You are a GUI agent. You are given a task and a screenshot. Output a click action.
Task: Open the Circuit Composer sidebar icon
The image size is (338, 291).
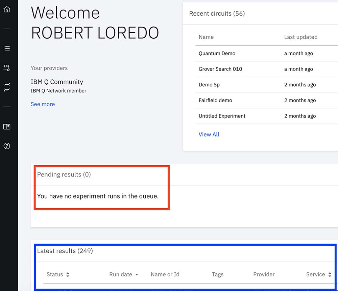[7, 68]
